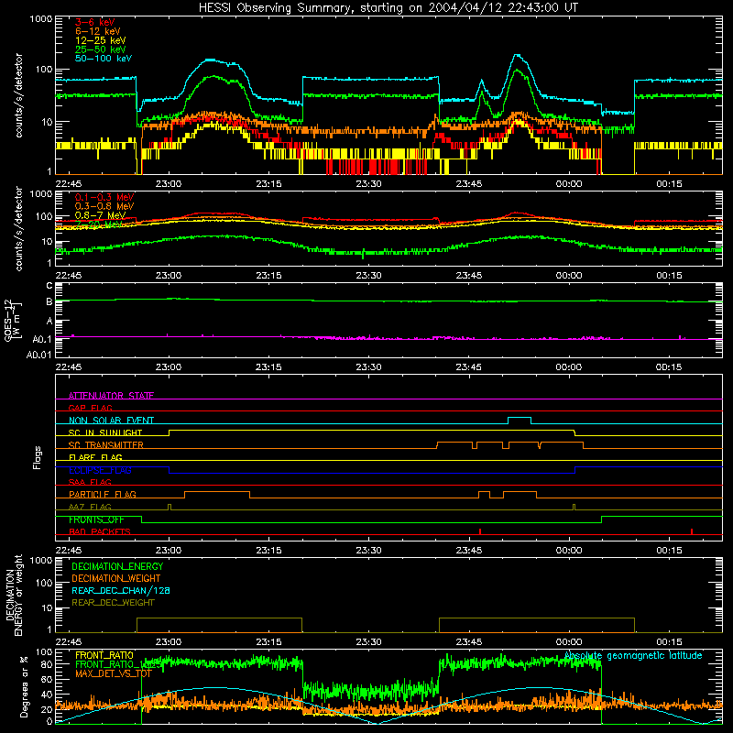Click the PARTICLE_FLAG label
The height and width of the screenshot is (733, 733).
point(103,494)
